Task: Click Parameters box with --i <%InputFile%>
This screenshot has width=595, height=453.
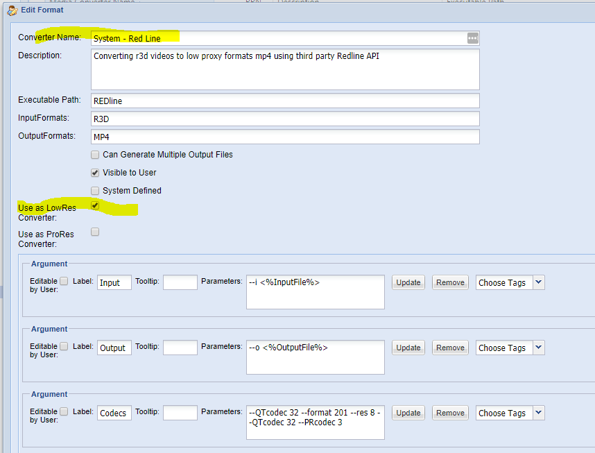Action: [x=316, y=292]
